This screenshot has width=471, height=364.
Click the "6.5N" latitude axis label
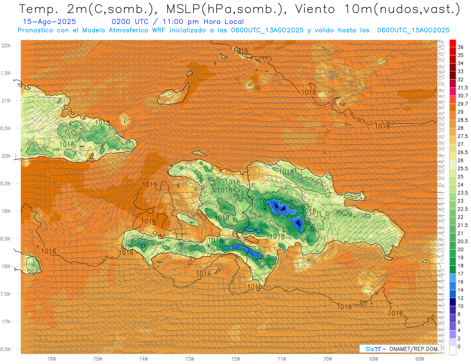pyautogui.click(x=6, y=349)
